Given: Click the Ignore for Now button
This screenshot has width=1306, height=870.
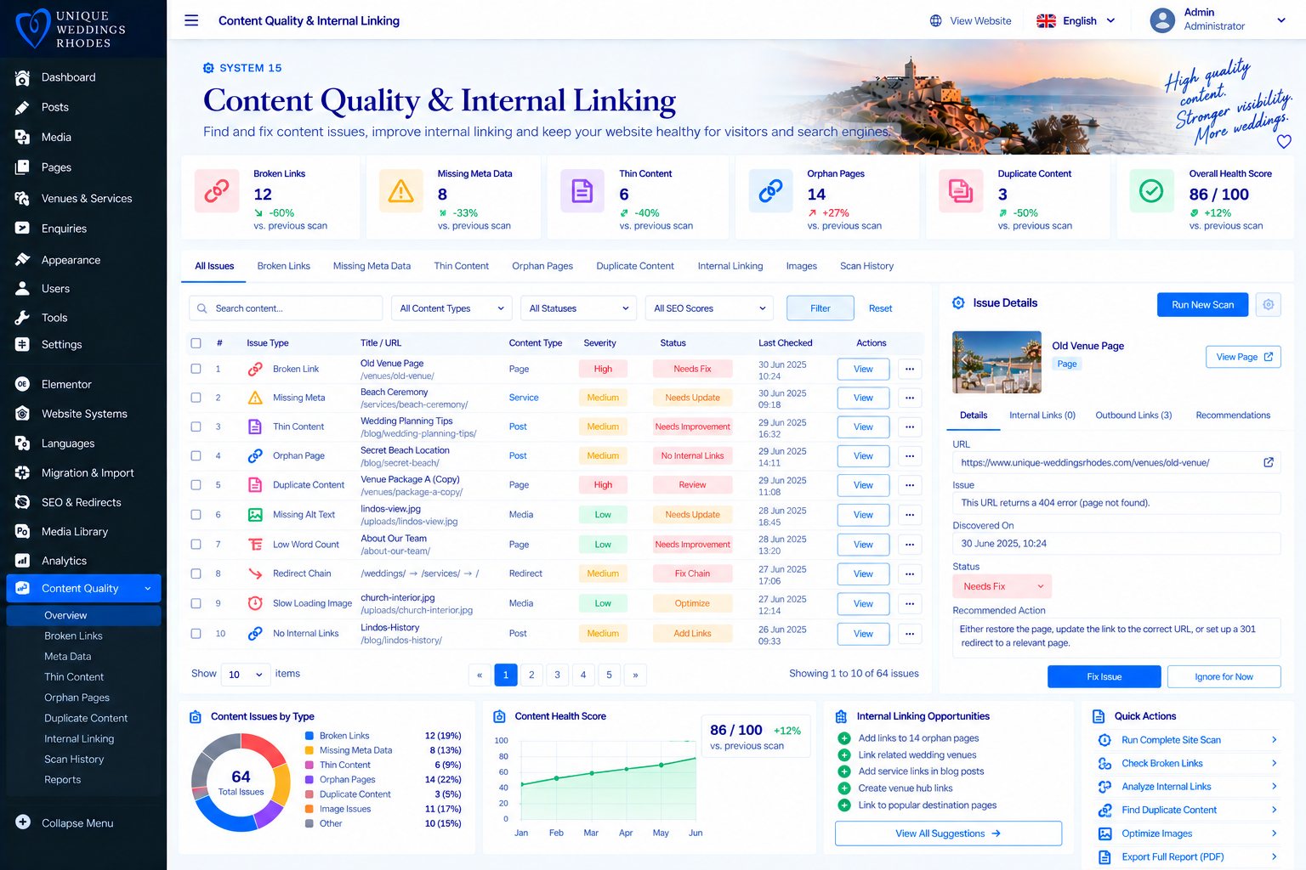Looking at the screenshot, I should [1224, 676].
